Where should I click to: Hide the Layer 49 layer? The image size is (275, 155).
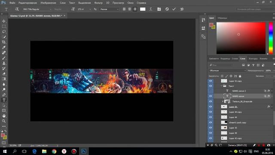pyautogui.click(x=211, y=133)
